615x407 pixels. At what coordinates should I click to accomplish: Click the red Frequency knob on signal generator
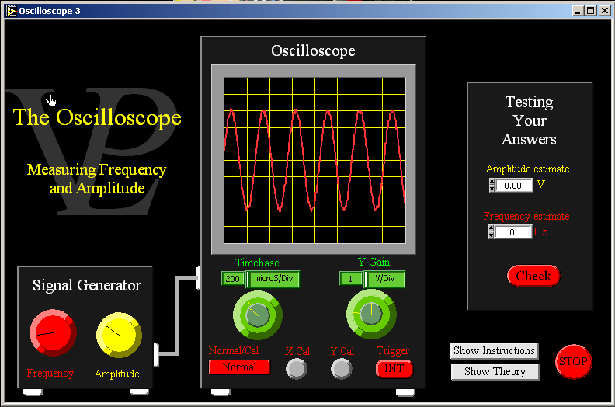point(52,334)
